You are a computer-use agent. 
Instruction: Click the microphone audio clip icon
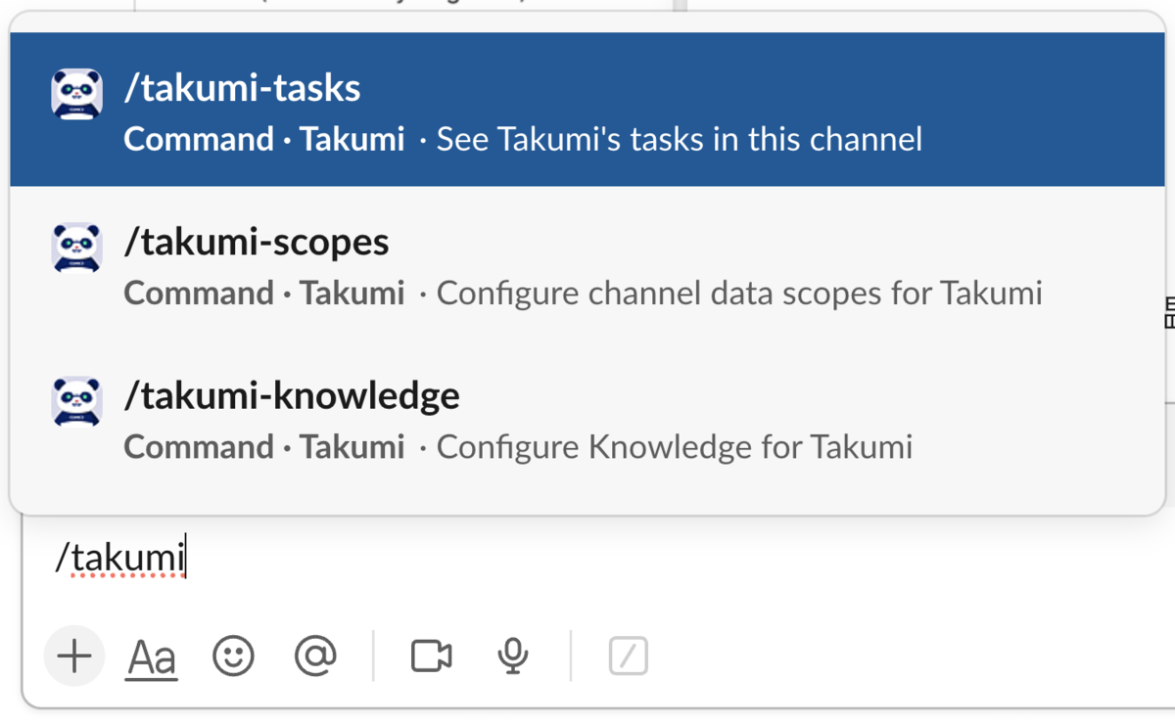pyautogui.click(x=513, y=656)
